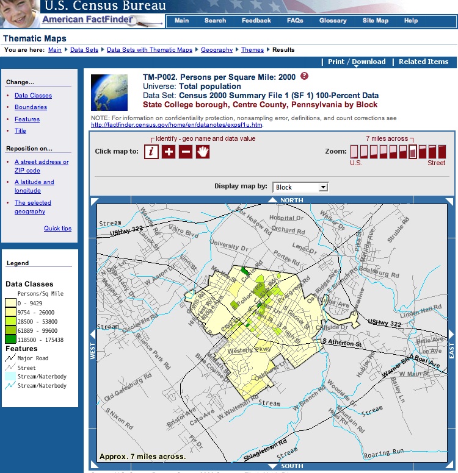The height and width of the screenshot is (473, 458).
Task: Select the currently highlighted 7 miles zoom bar
Action: pos(413,151)
